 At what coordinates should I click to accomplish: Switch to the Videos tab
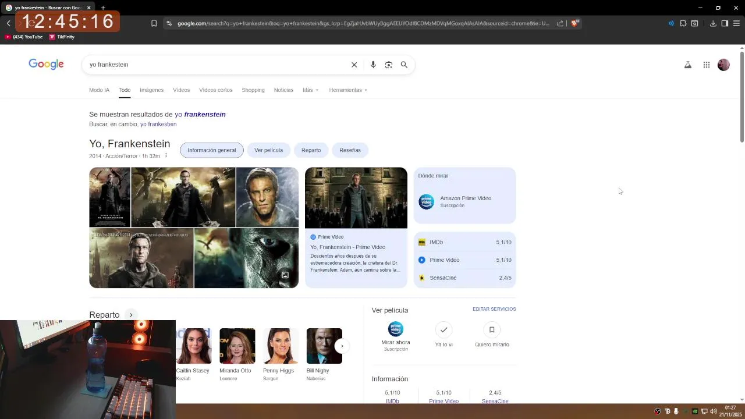click(x=181, y=90)
